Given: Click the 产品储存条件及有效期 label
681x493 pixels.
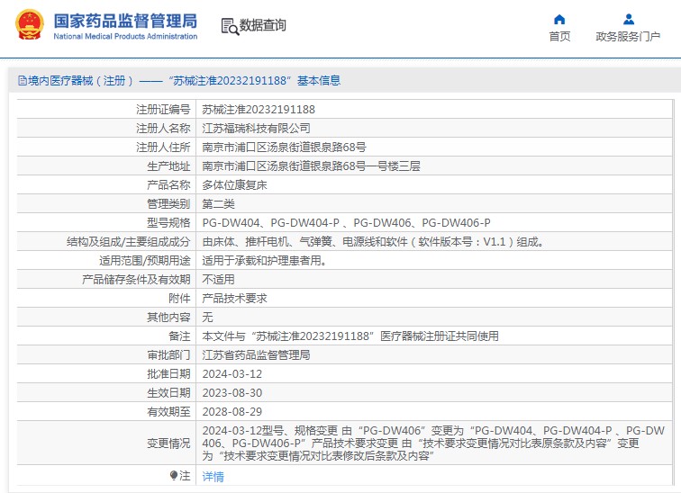Looking at the screenshot, I should 136,279.
